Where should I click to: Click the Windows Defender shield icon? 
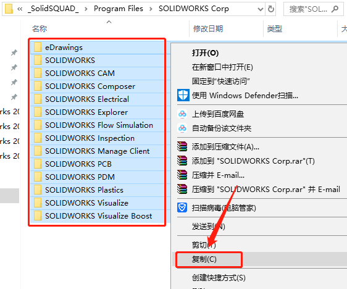pyautogui.click(x=183, y=95)
